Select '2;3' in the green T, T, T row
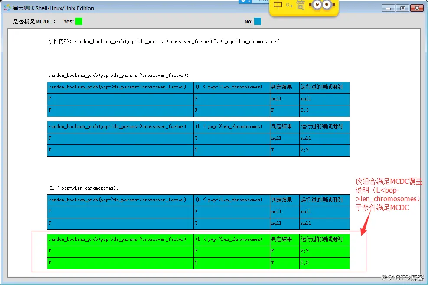Screen dimensions: 428x285 [x=304, y=262]
